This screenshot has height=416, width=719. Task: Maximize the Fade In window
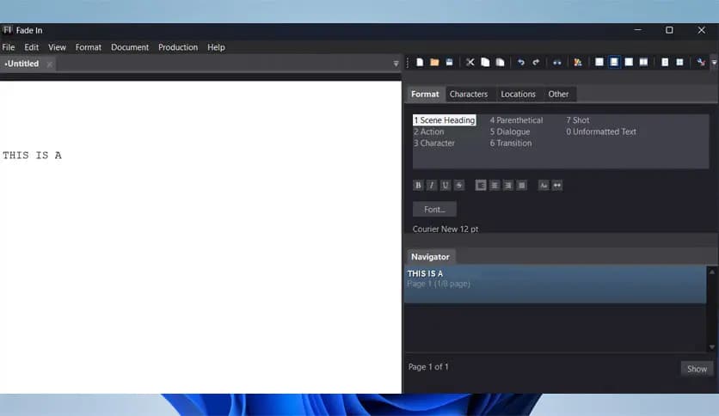point(669,30)
